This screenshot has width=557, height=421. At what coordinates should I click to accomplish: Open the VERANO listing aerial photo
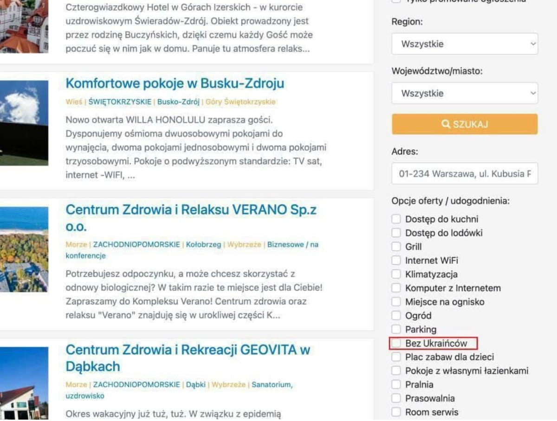coord(24,249)
